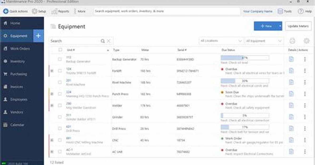Focus the equipment list Search field
The width and height of the screenshot is (315, 165).
74,41
